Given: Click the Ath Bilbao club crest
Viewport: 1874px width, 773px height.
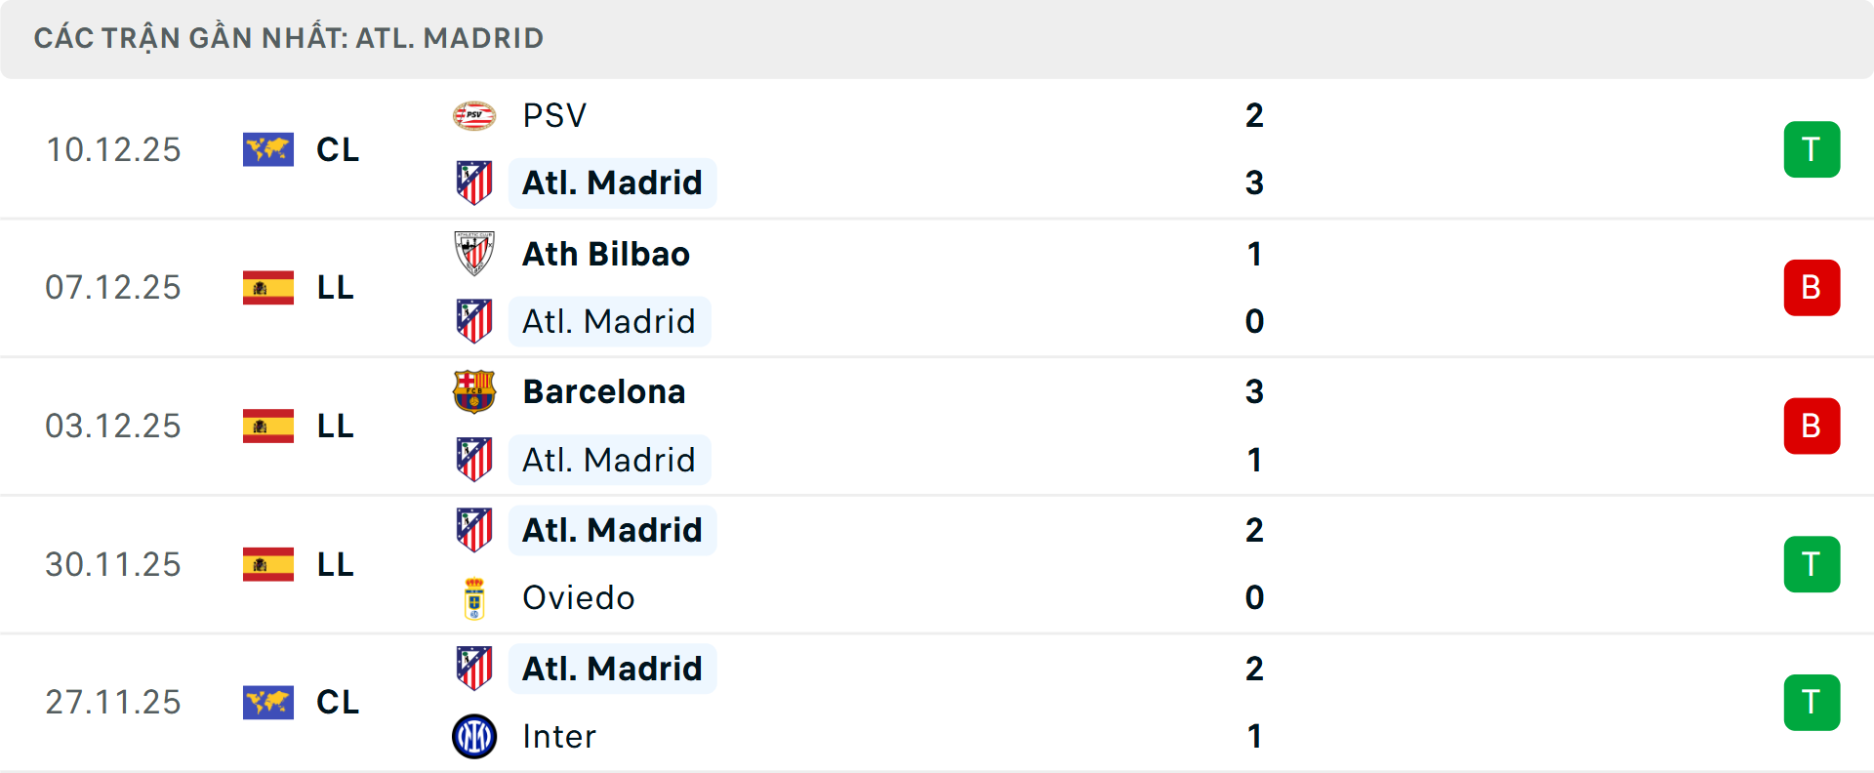Looking at the screenshot, I should point(475,252).
